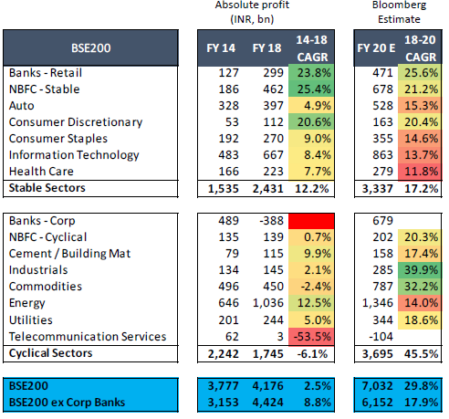
Task: Click the Cement / Building Mat label
Action: click(69, 254)
